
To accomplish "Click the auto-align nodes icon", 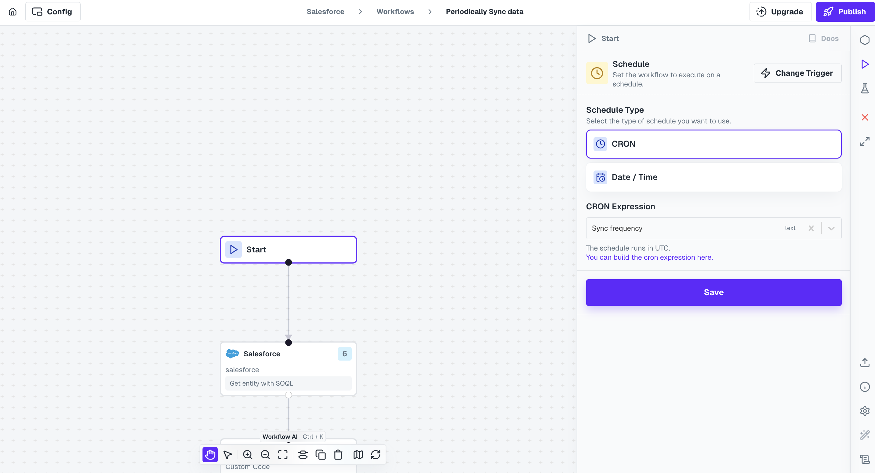I will click(x=303, y=455).
